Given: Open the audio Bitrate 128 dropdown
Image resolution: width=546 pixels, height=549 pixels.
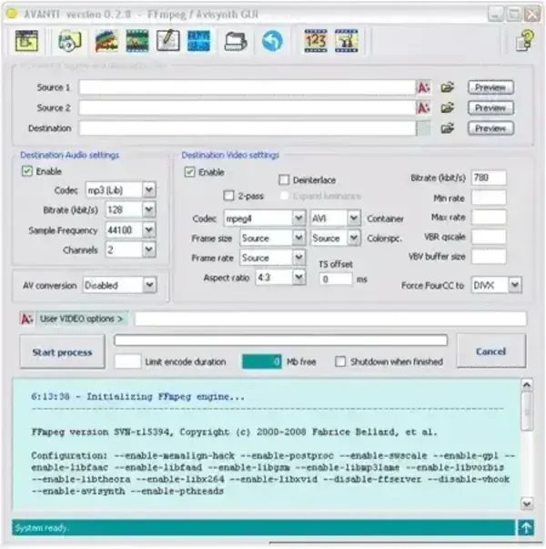Looking at the screenshot, I should click(149, 209).
